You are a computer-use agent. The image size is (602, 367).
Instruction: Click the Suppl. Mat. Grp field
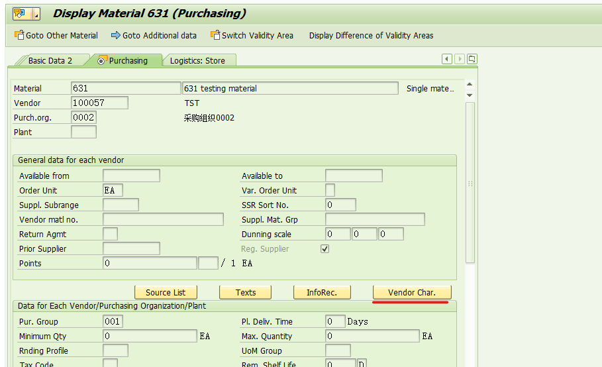coord(375,219)
